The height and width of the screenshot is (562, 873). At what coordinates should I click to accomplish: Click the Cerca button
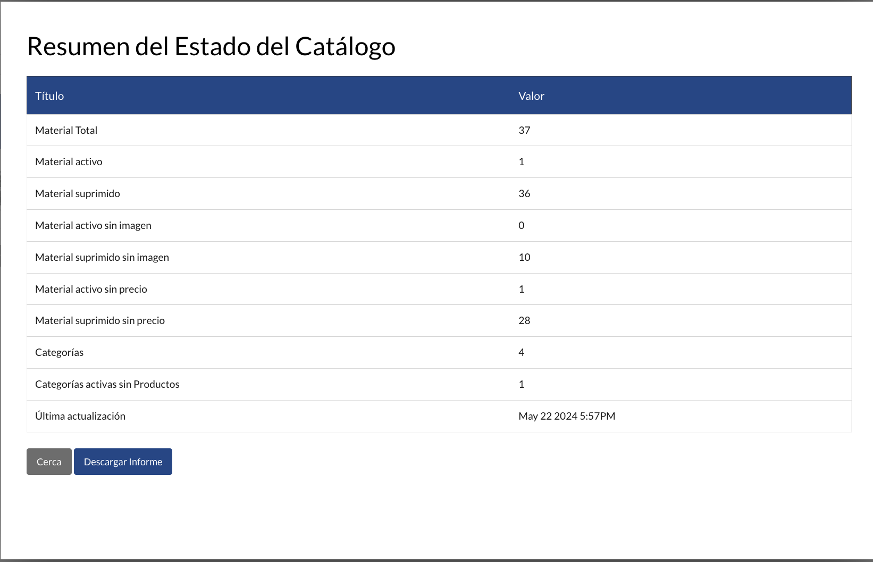[x=49, y=462]
